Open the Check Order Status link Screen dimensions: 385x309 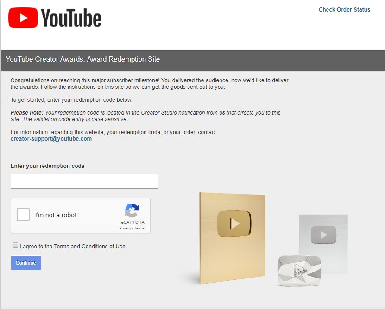tap(344, 10)
